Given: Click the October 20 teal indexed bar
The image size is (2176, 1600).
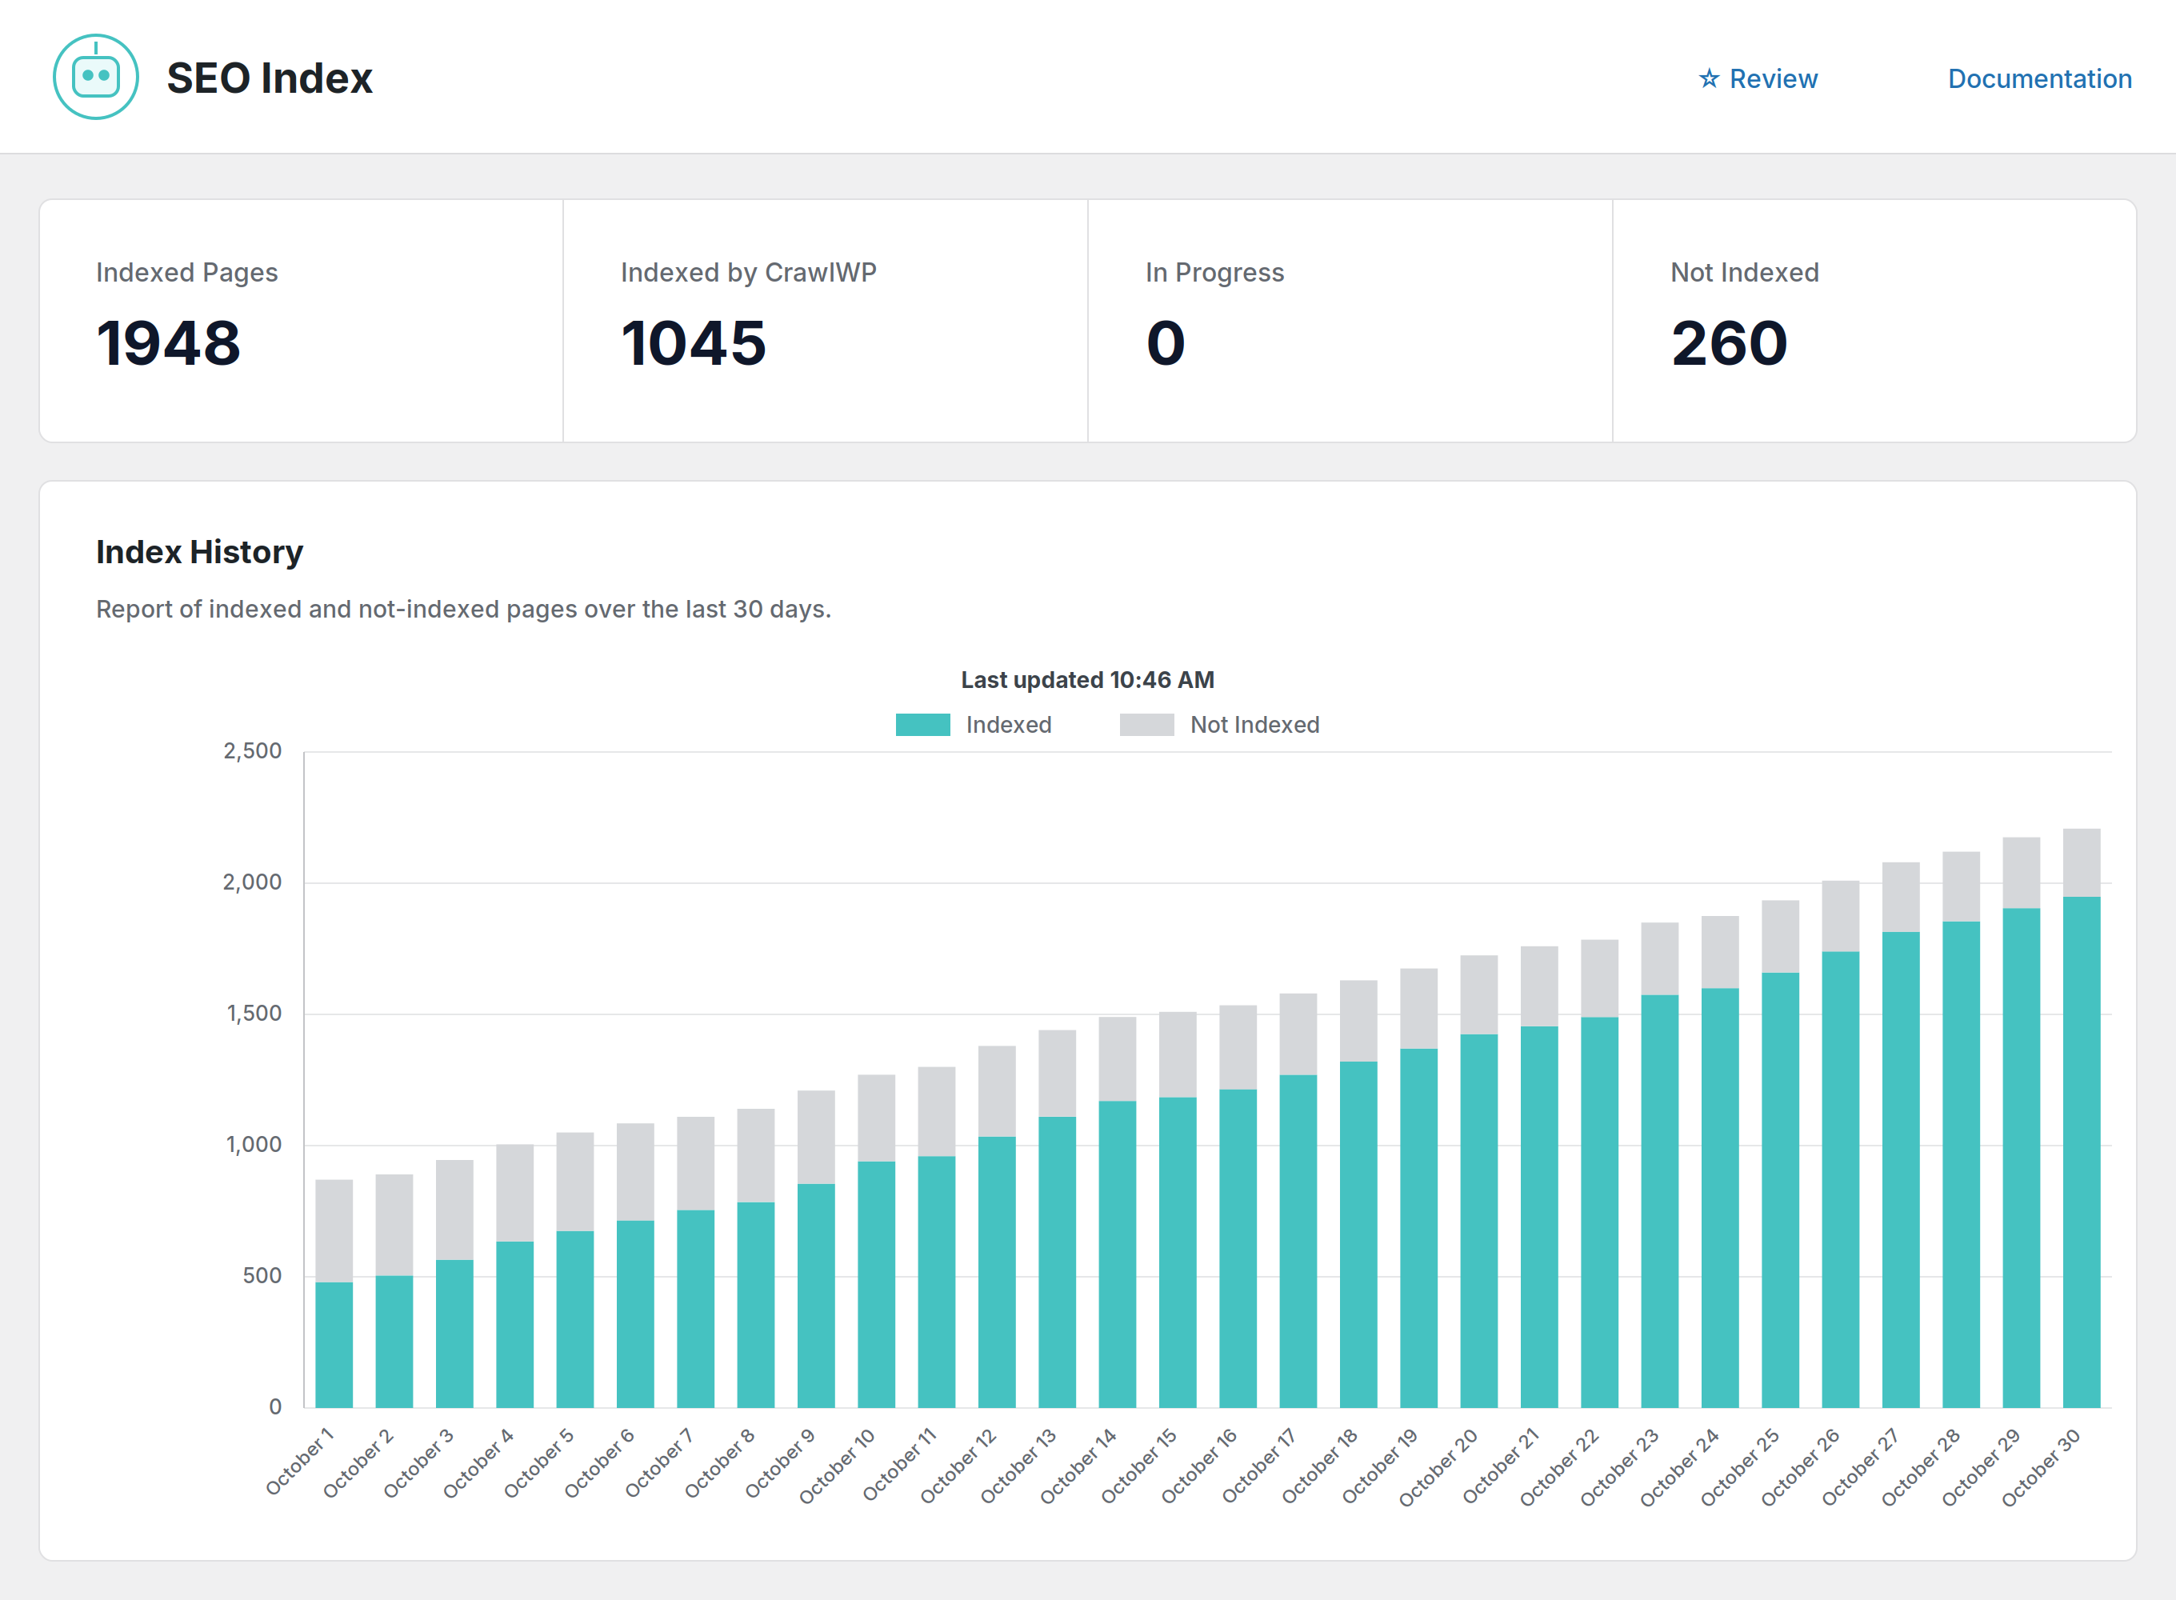Looking at the screenshot, I should pos(1478,1222).
